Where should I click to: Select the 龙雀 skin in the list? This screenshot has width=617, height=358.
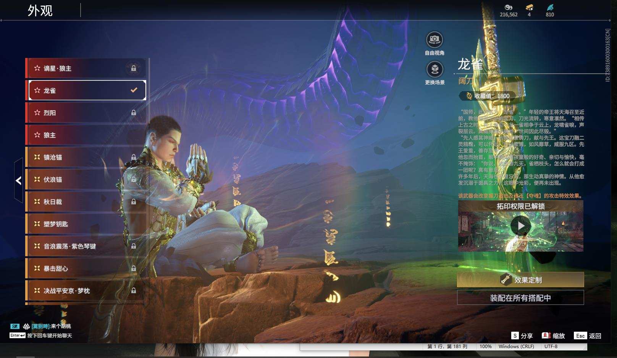[87, 90]
